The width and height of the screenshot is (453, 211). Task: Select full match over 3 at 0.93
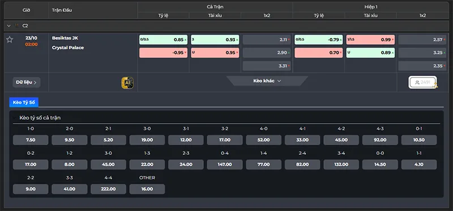pyautogui.click(x=215, y=40)
